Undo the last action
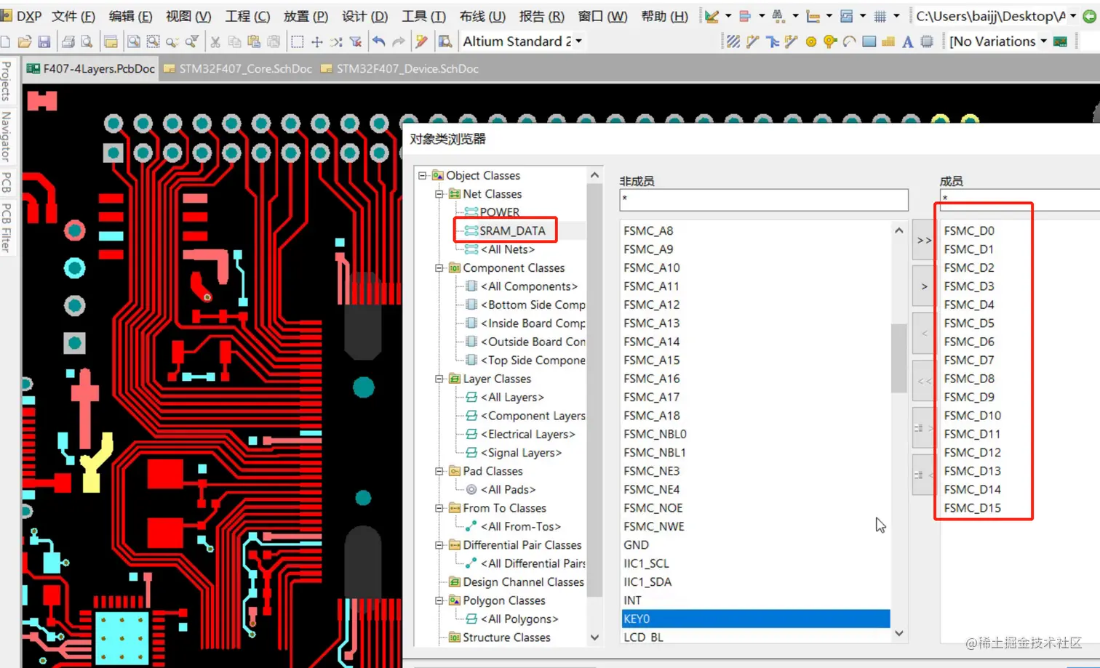 [379, 42]
